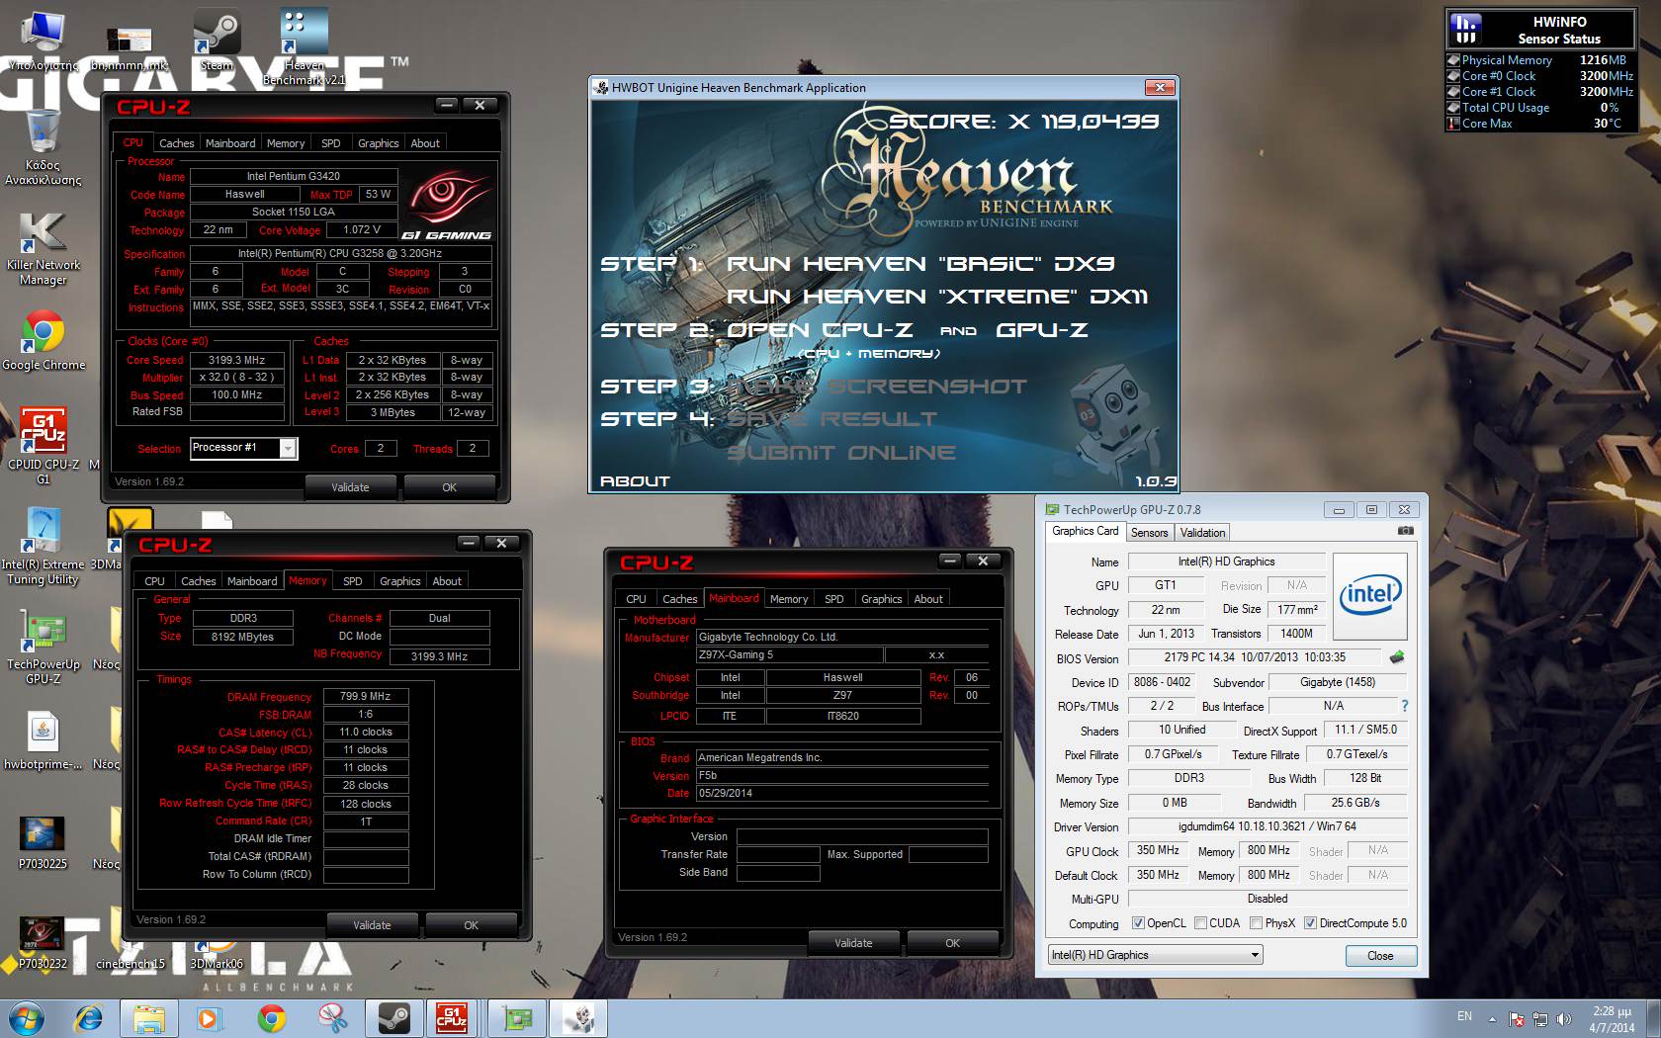Screen dimensions: 1661x1038
Task: Open the Intel(R) HD Graphics GPU dropdown
Action: tap(1156, 955)
